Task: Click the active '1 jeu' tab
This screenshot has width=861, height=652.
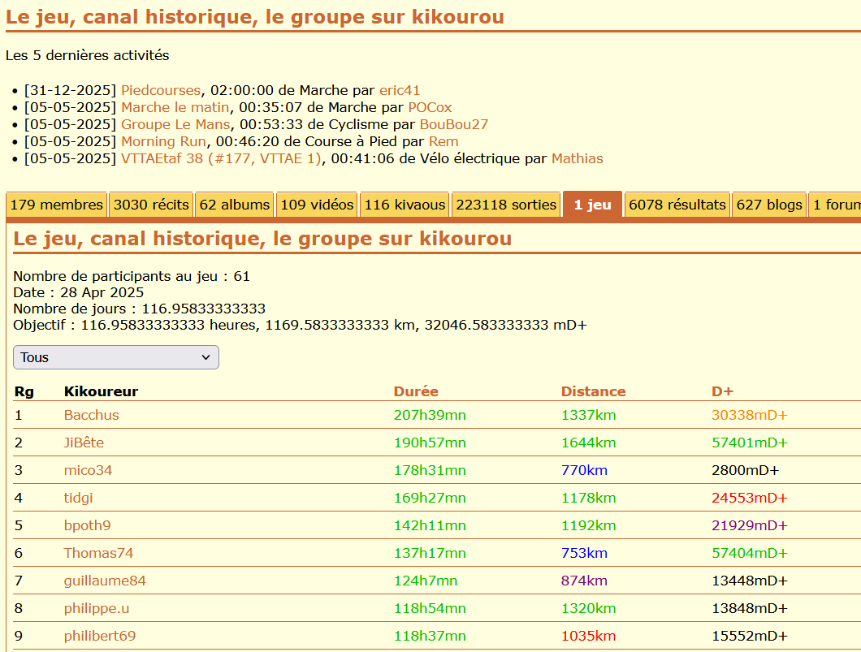Action: [x=592, y=205]
